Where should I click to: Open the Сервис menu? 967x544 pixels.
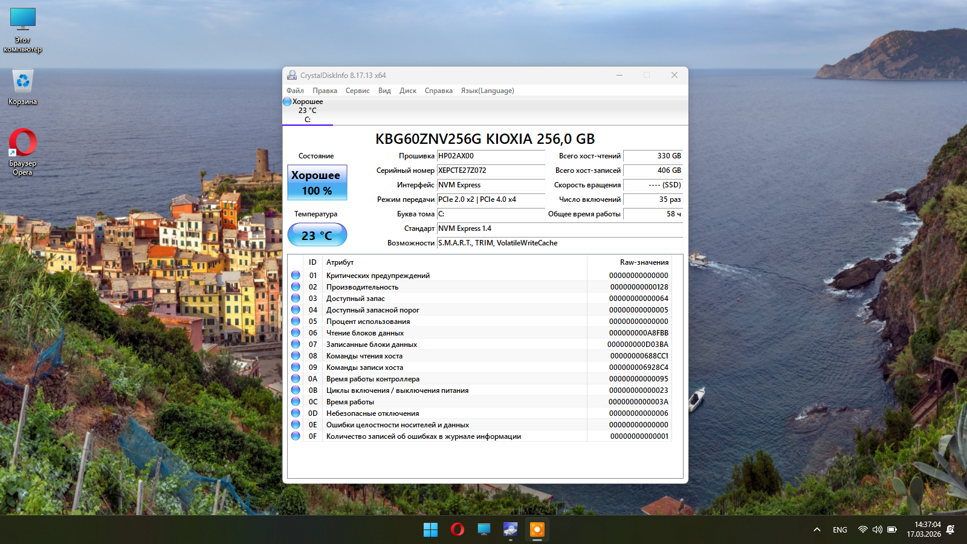357,91
